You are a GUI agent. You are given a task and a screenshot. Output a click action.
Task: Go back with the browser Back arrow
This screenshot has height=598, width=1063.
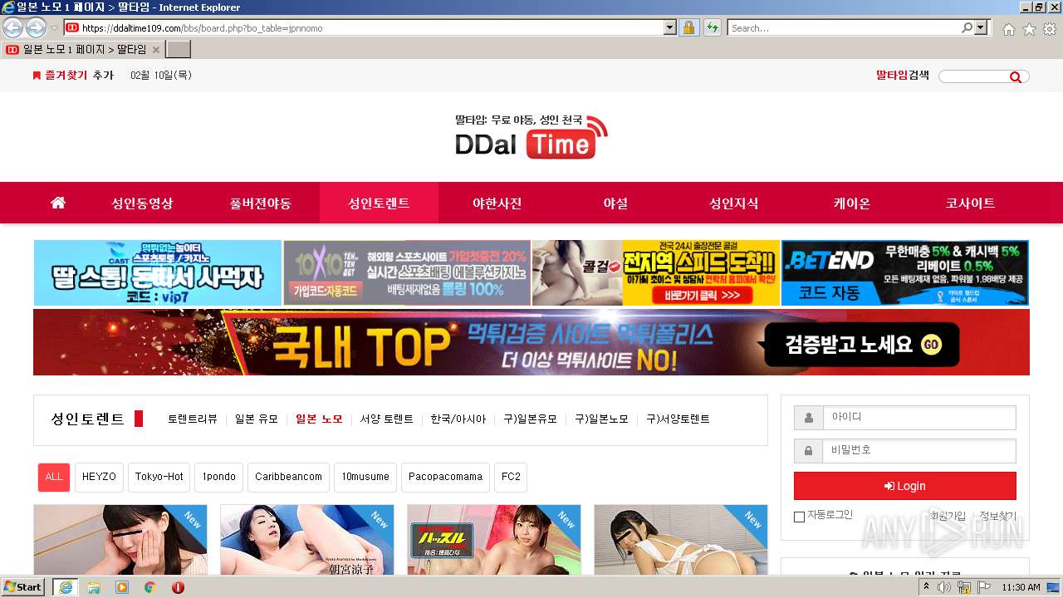pyautogui.click(x=12, y=27)
